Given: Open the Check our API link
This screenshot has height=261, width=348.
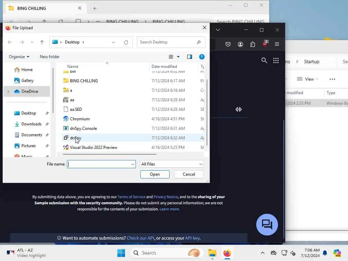Looking at the screenshot, I should (140, 238).
